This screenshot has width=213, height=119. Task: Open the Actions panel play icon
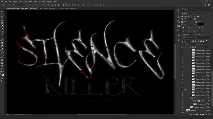tap(178, 11)
